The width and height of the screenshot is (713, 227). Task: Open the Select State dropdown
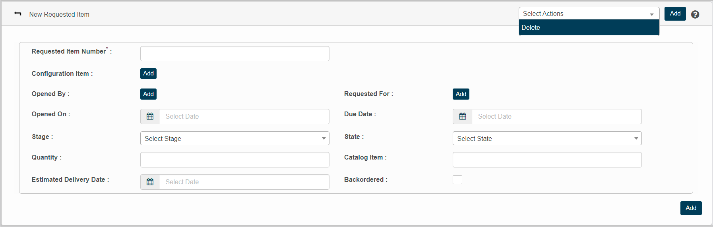547,139
